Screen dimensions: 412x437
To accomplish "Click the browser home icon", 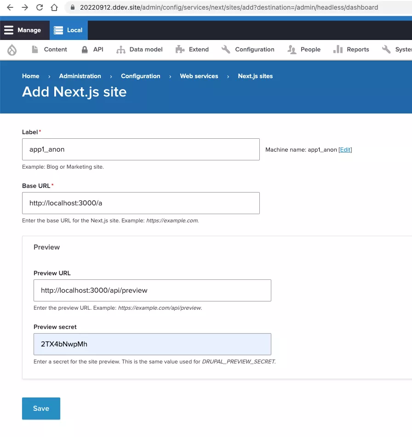I will 54,7.
